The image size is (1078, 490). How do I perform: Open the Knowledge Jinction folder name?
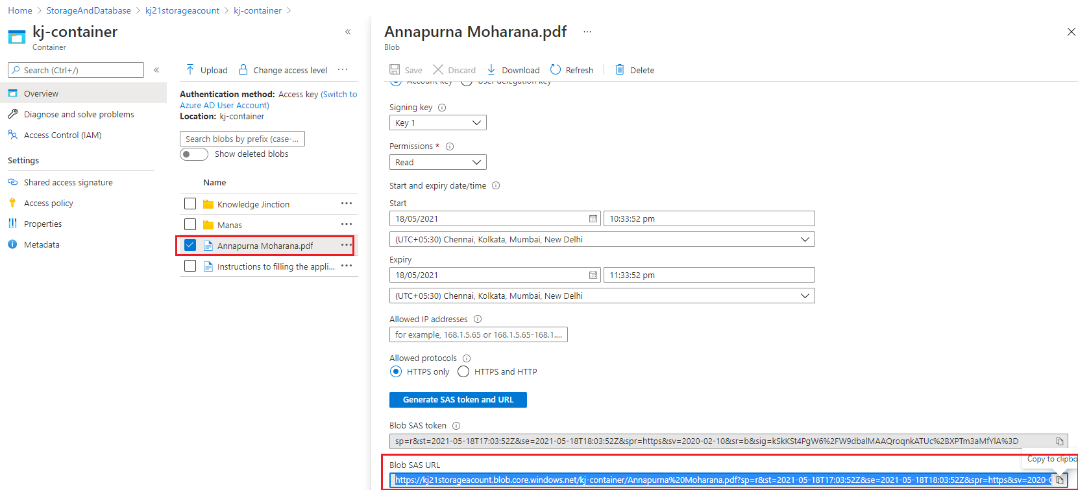(253, 204)
